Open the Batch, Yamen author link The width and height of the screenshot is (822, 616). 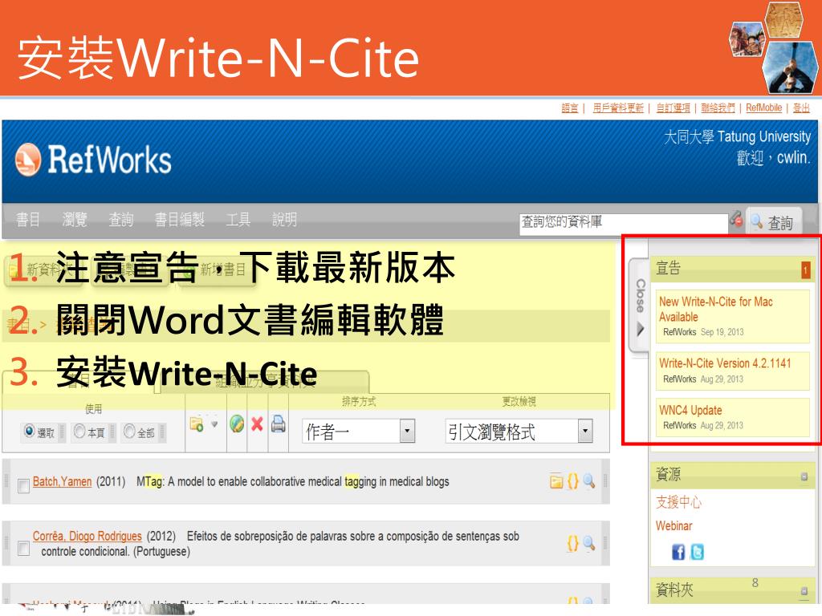pyautogui.click(x=62, y=481)
